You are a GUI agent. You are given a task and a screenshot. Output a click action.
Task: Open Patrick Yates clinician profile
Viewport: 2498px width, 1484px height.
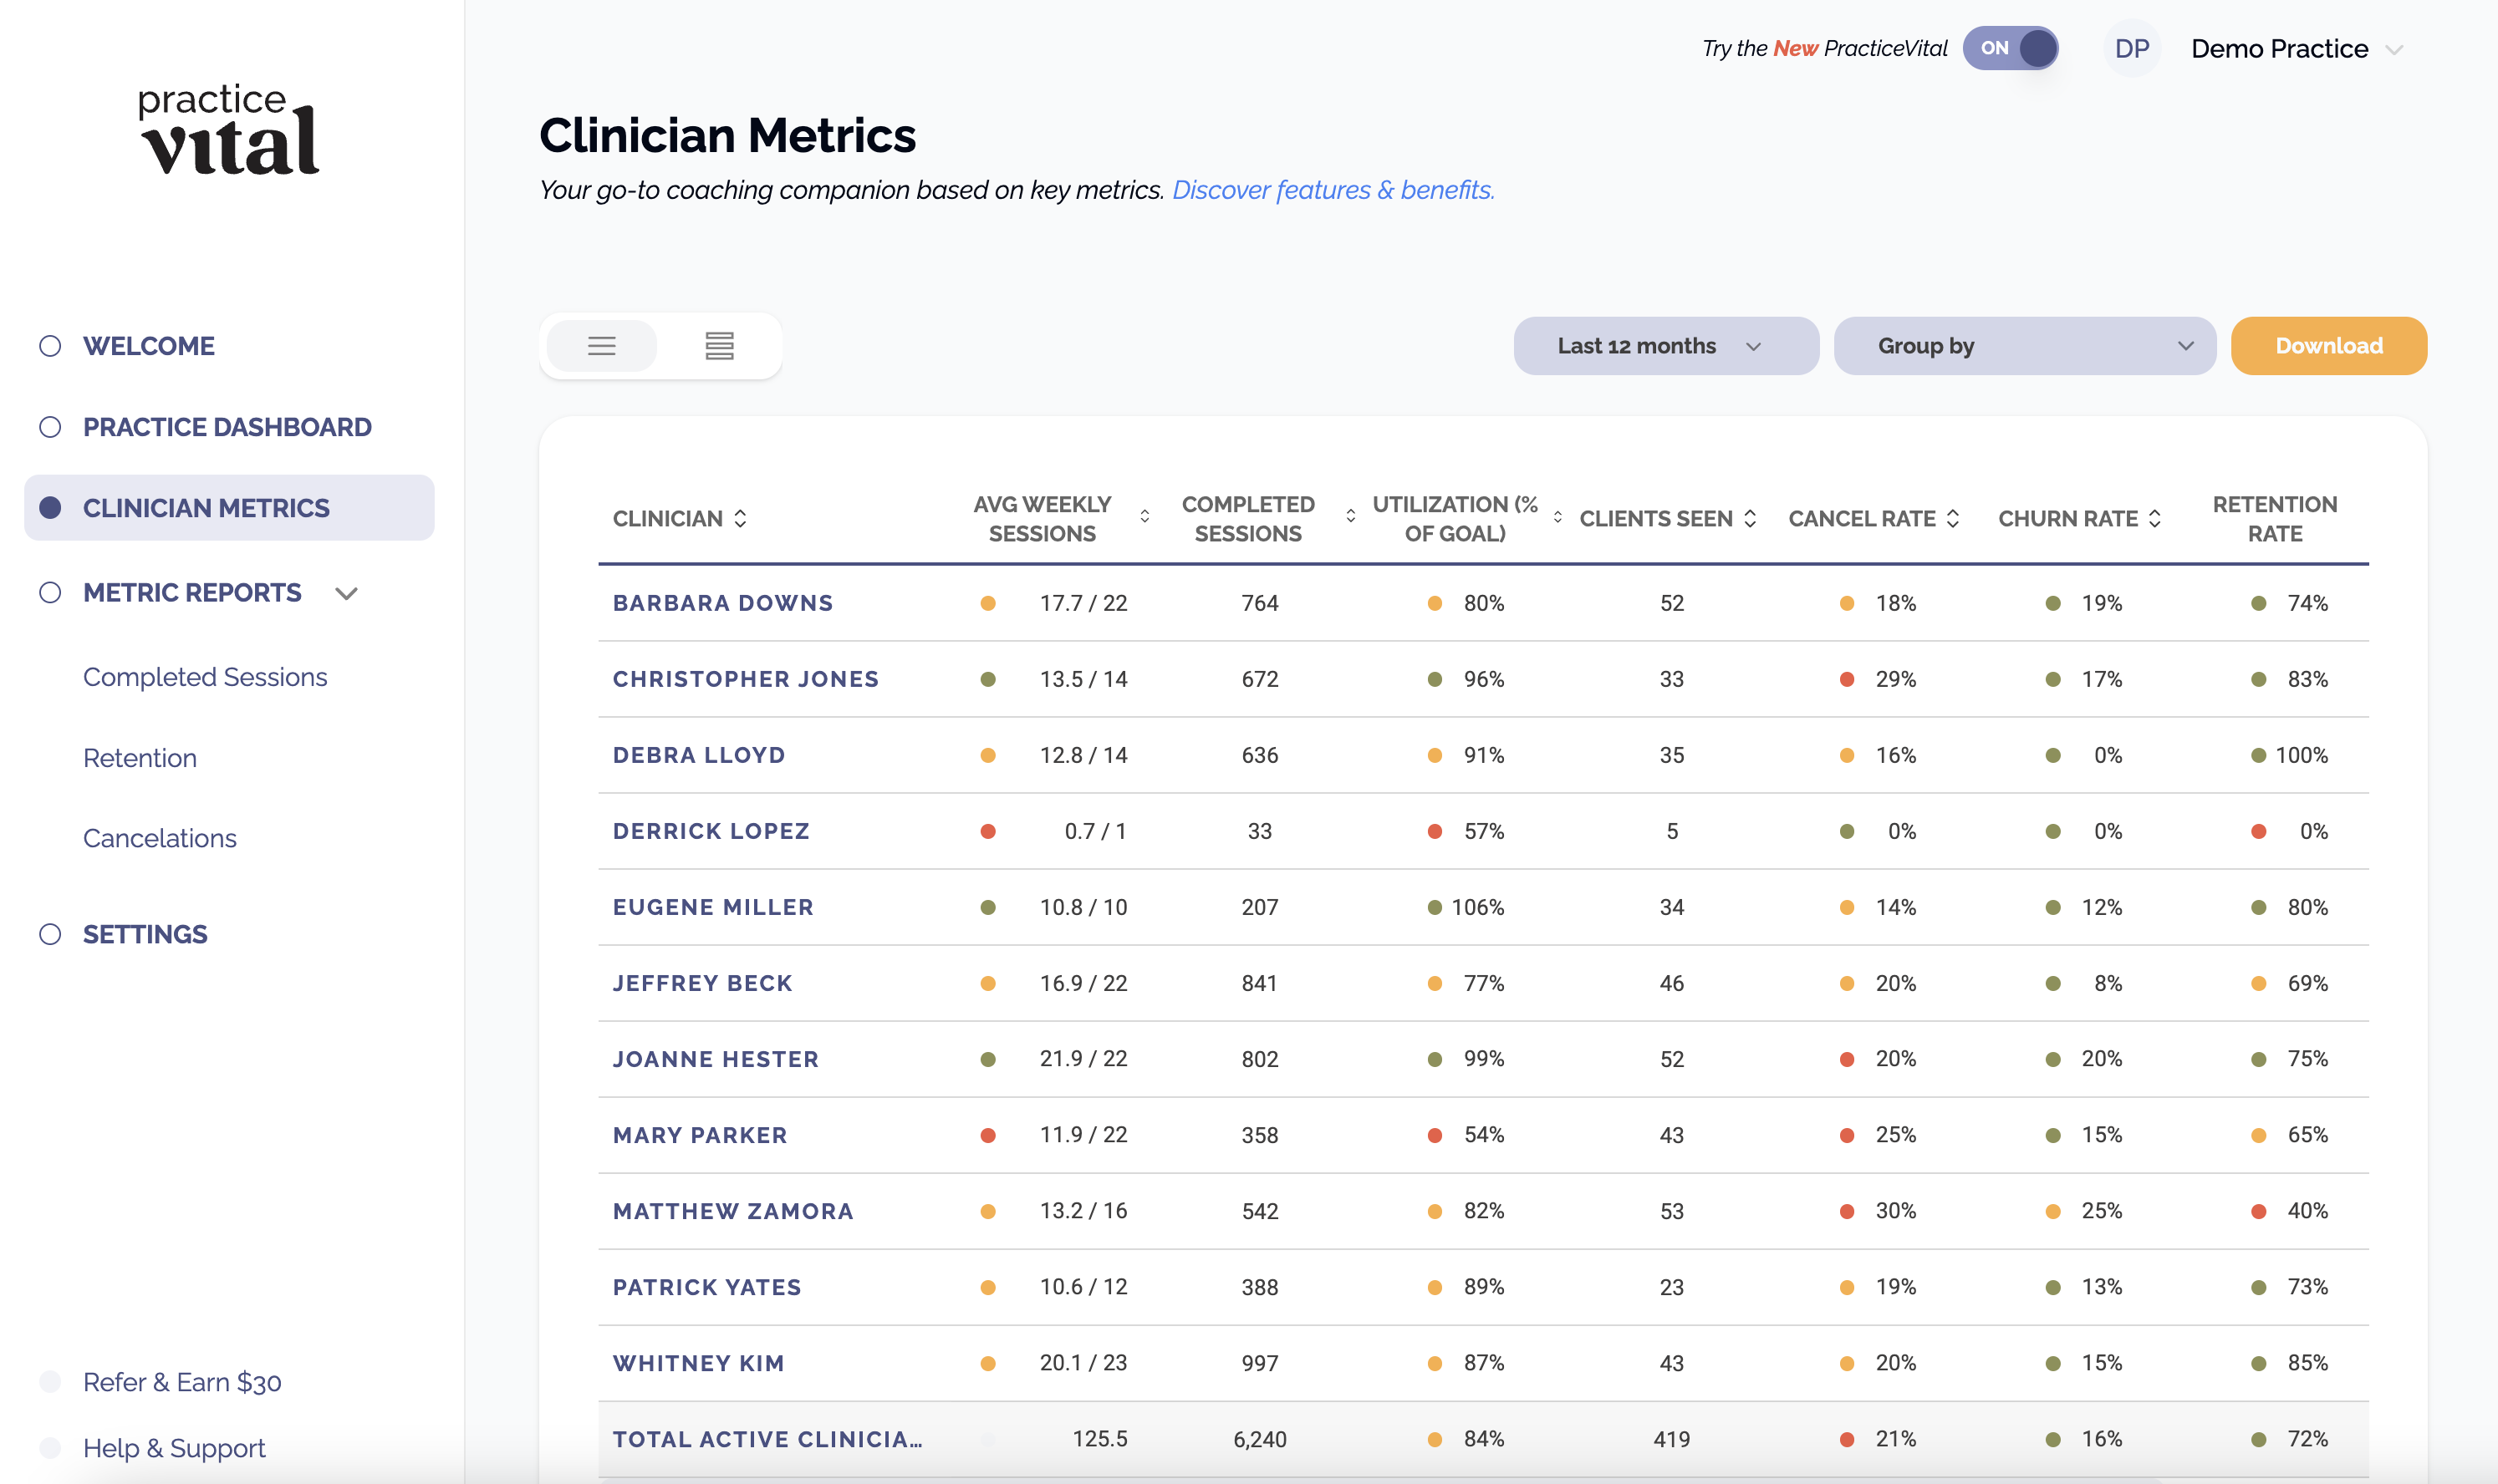pyautogui.click(x=706, y=1287)
